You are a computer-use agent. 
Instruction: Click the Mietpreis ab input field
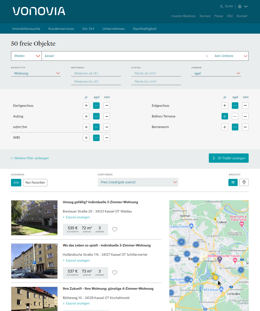tap(96, 73)
